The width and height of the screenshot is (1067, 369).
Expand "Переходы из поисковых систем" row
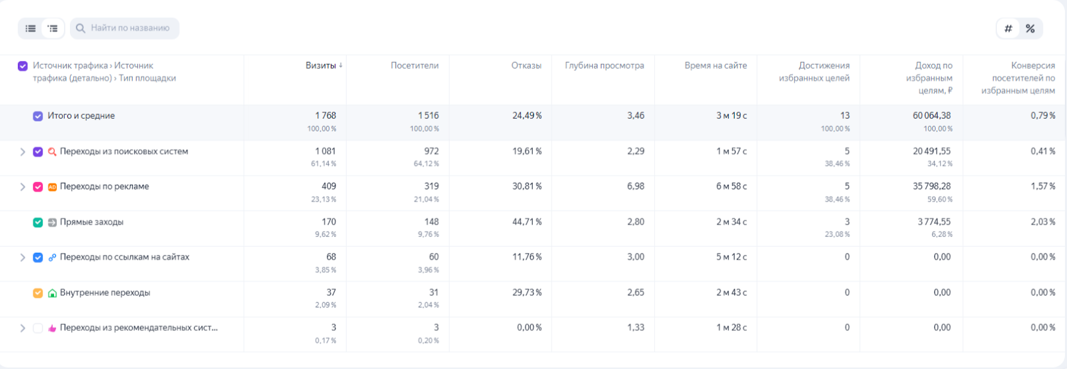[x=23, y=152]
